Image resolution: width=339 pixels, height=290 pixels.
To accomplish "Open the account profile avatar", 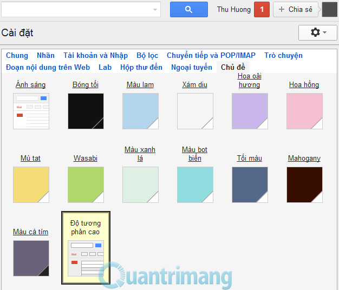I will 329,9.
